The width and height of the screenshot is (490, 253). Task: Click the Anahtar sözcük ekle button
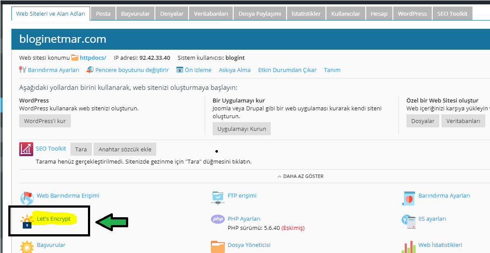[x=125, y=149]
